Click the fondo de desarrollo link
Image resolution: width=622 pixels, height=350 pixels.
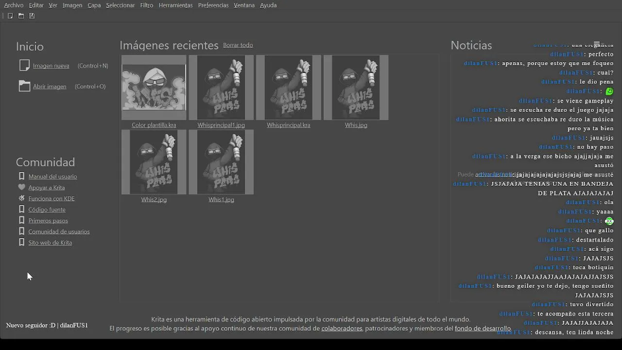[x=483, y=328]
